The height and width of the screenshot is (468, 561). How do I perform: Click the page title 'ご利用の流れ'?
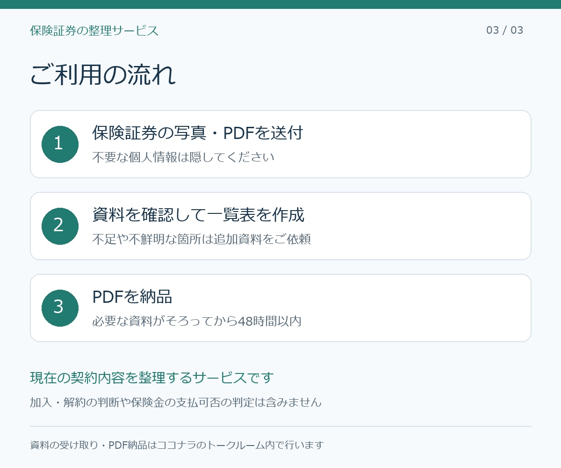[103, 75]
